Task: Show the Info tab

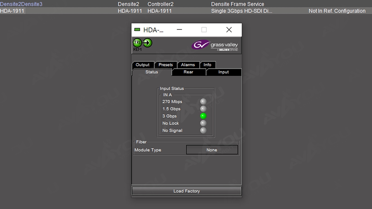Action: click(x=207, y=65)
